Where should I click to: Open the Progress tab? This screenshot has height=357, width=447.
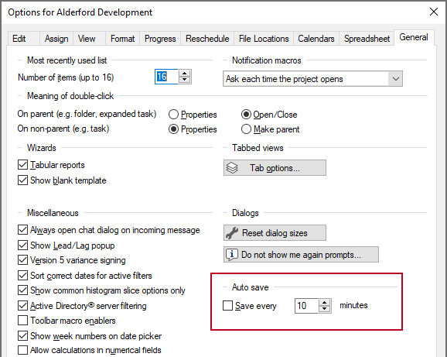tap(160, 39)
